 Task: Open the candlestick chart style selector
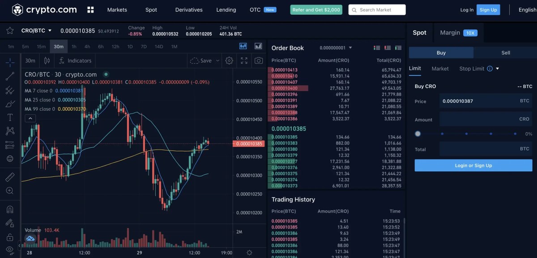tap(47, 61)
